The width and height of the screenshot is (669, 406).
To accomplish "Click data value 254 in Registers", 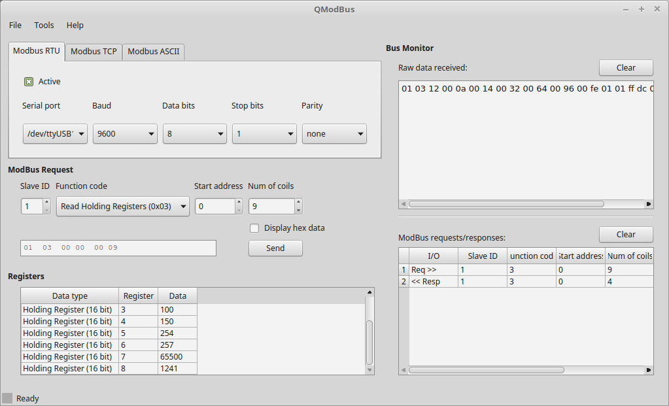I will point(177,333).
